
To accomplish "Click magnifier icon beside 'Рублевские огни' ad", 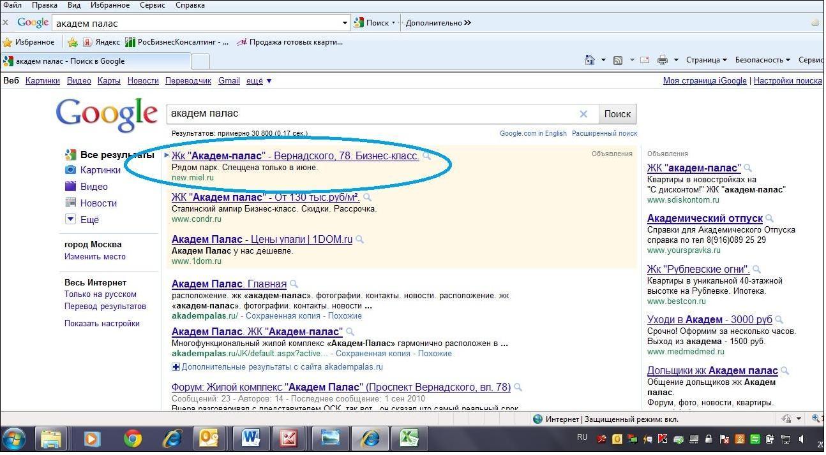I will 756,269.
